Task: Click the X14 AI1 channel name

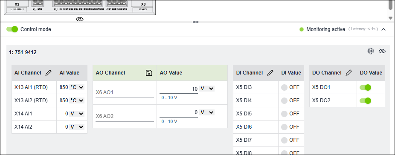Action: pyautogui.click(x=23, y=114)
